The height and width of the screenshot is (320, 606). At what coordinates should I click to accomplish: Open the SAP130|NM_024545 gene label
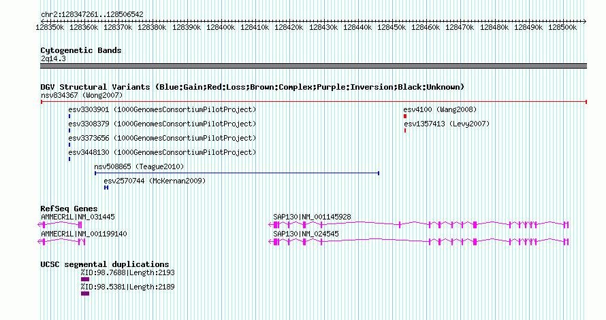(306, 234)
